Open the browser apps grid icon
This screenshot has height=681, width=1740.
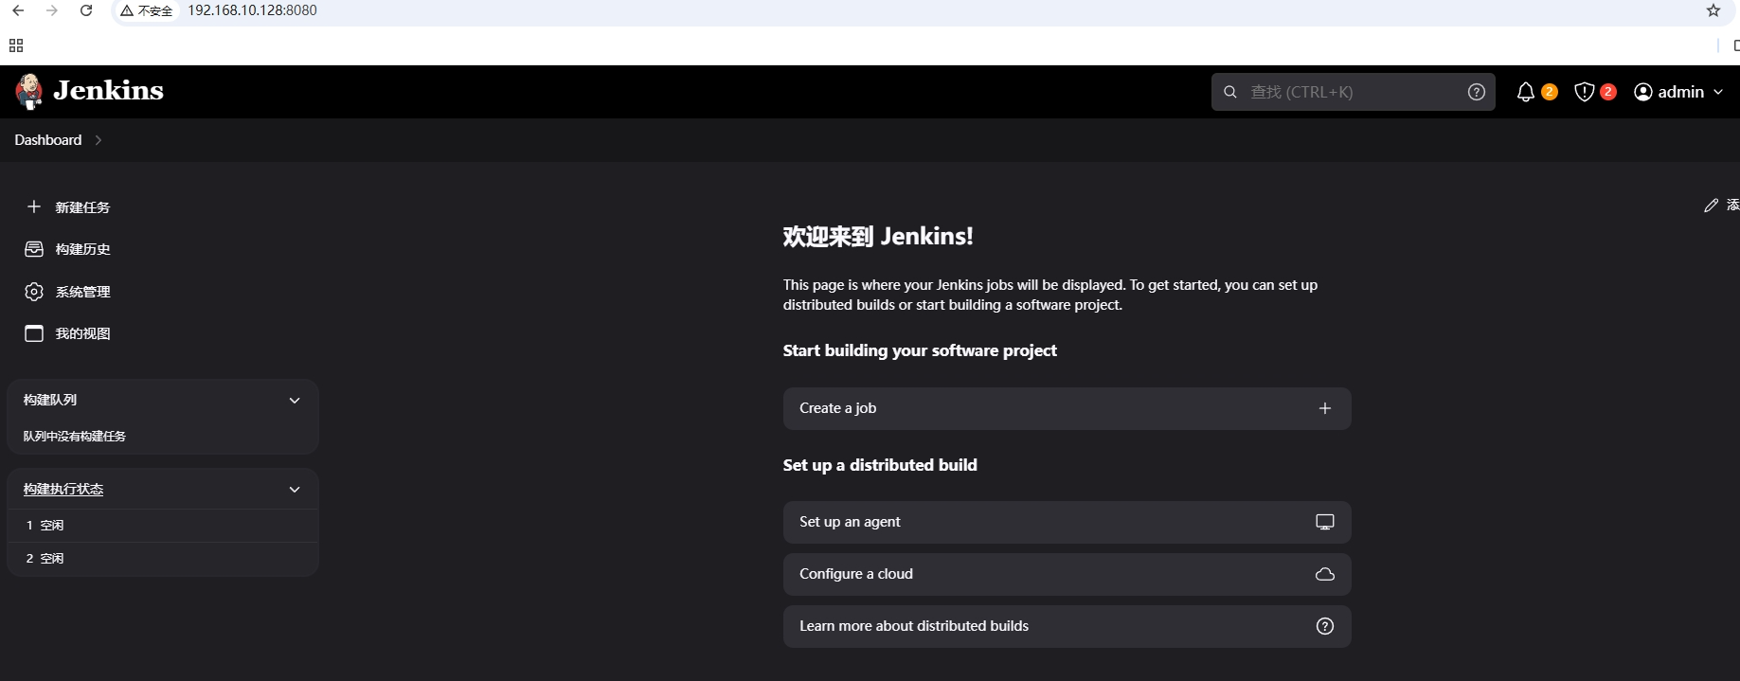pos(16,45)
